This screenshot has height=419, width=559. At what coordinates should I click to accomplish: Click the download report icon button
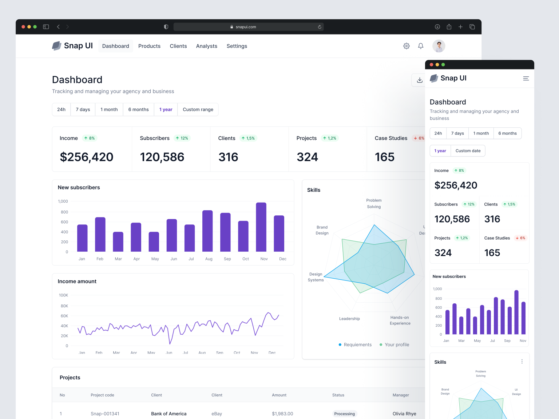(x=419, y=80)
